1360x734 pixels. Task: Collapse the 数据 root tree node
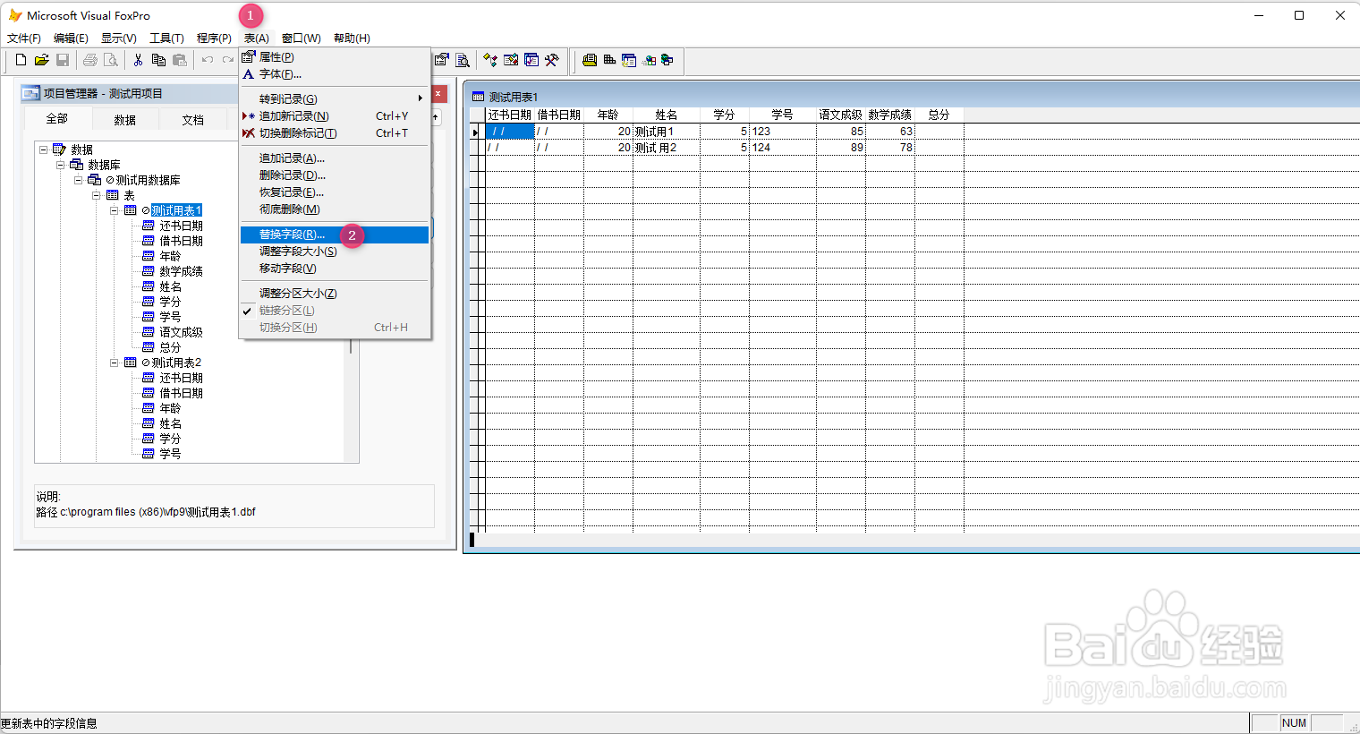pyautogui.click(x=43, y=149)
